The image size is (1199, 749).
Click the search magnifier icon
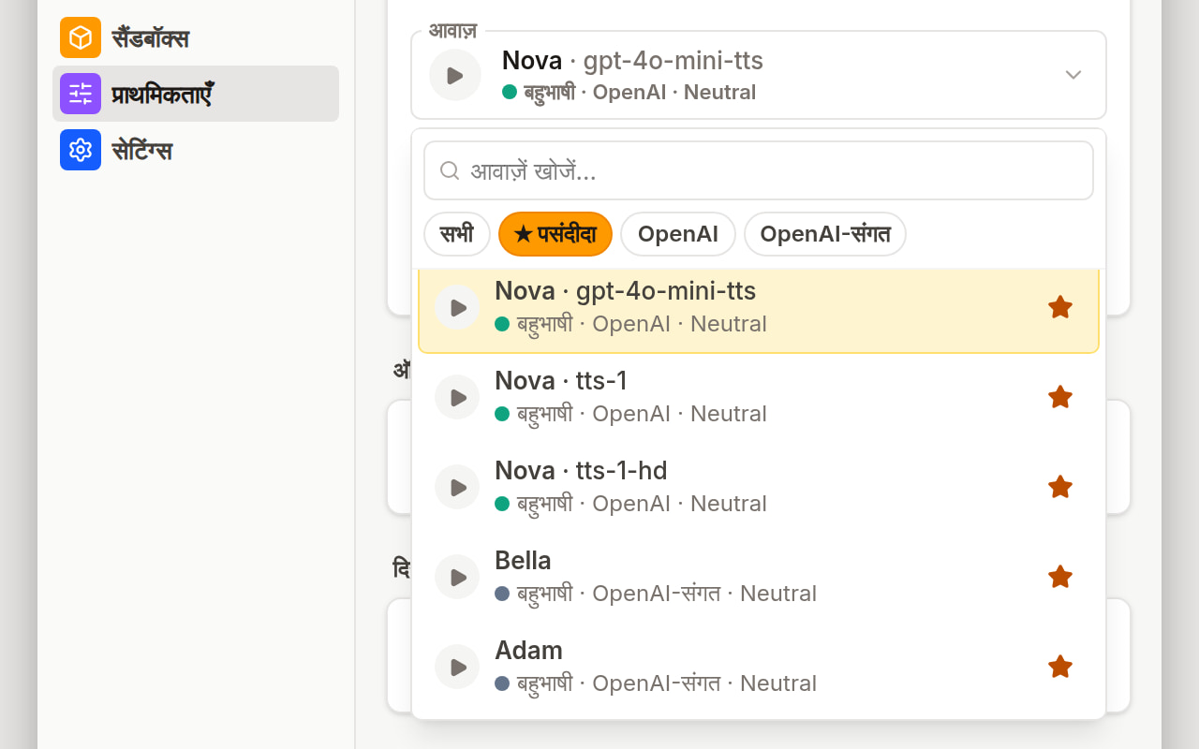tap(450, 170)
